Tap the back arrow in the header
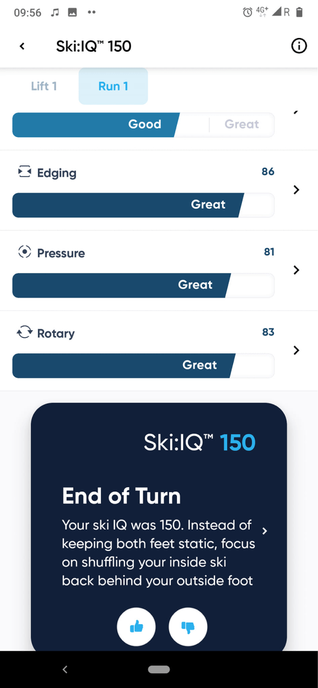Screen dimensions: 318x688 pos(22,46)
